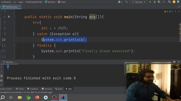
Task: Switch to IntelliJ IDEA taskbar icon
Action: pyautogui.click(x=63, y=98)
